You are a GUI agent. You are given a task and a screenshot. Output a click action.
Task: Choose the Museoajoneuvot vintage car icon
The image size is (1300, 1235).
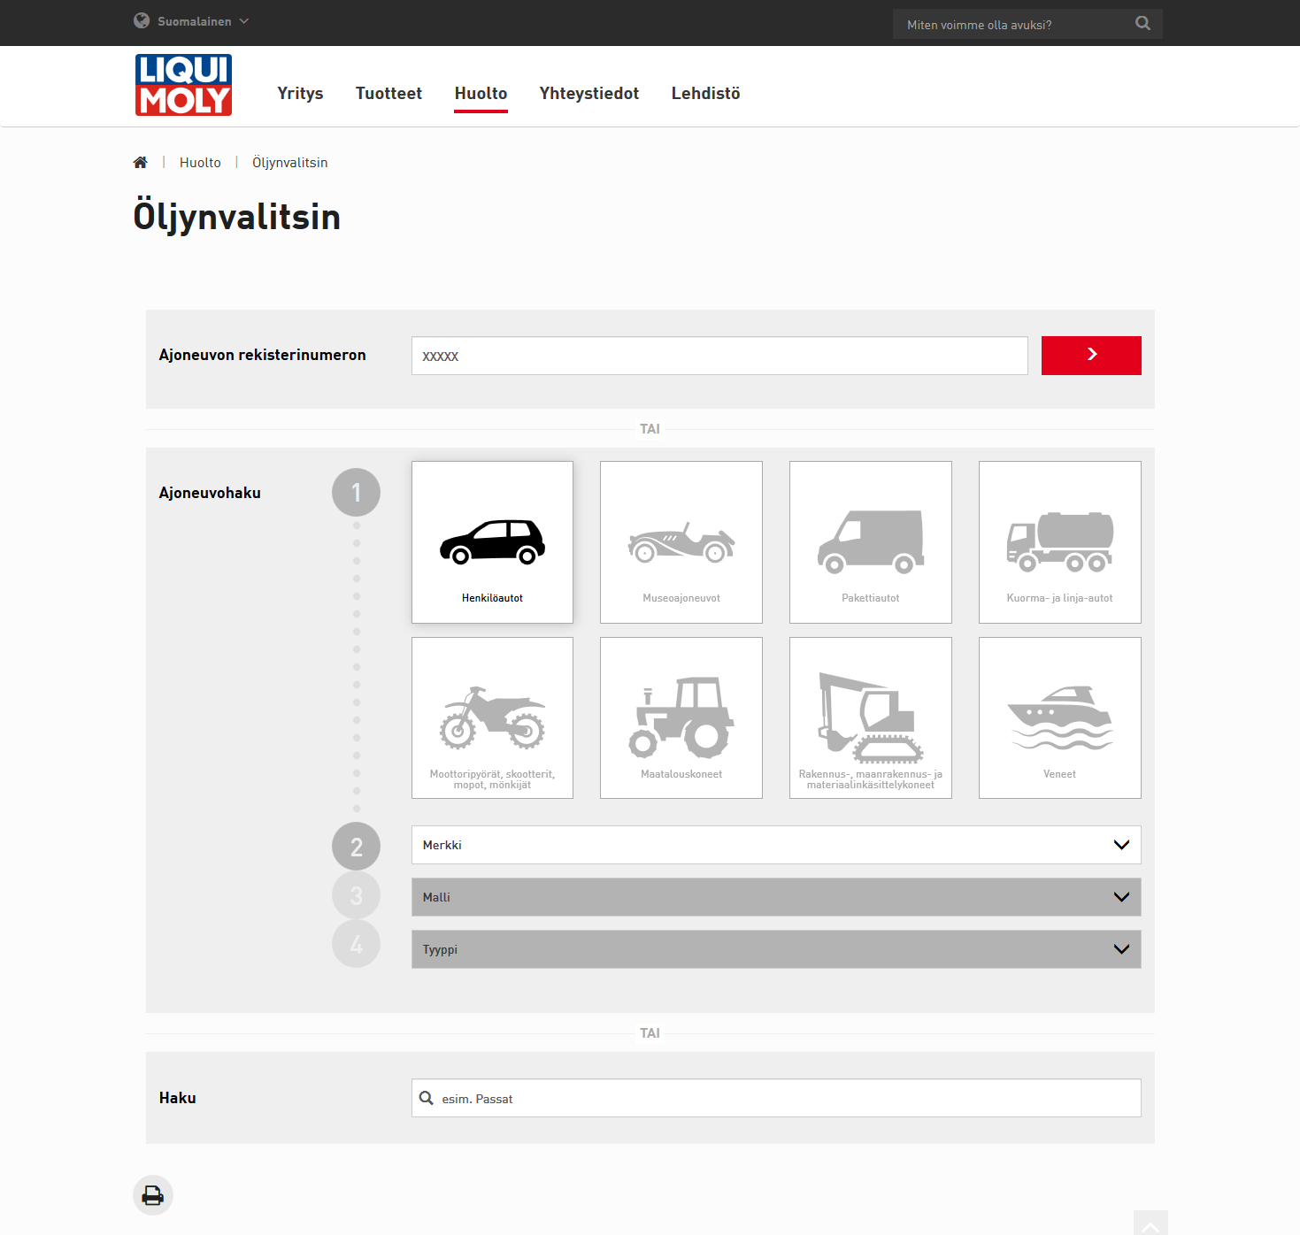click(x=681, y=541)
